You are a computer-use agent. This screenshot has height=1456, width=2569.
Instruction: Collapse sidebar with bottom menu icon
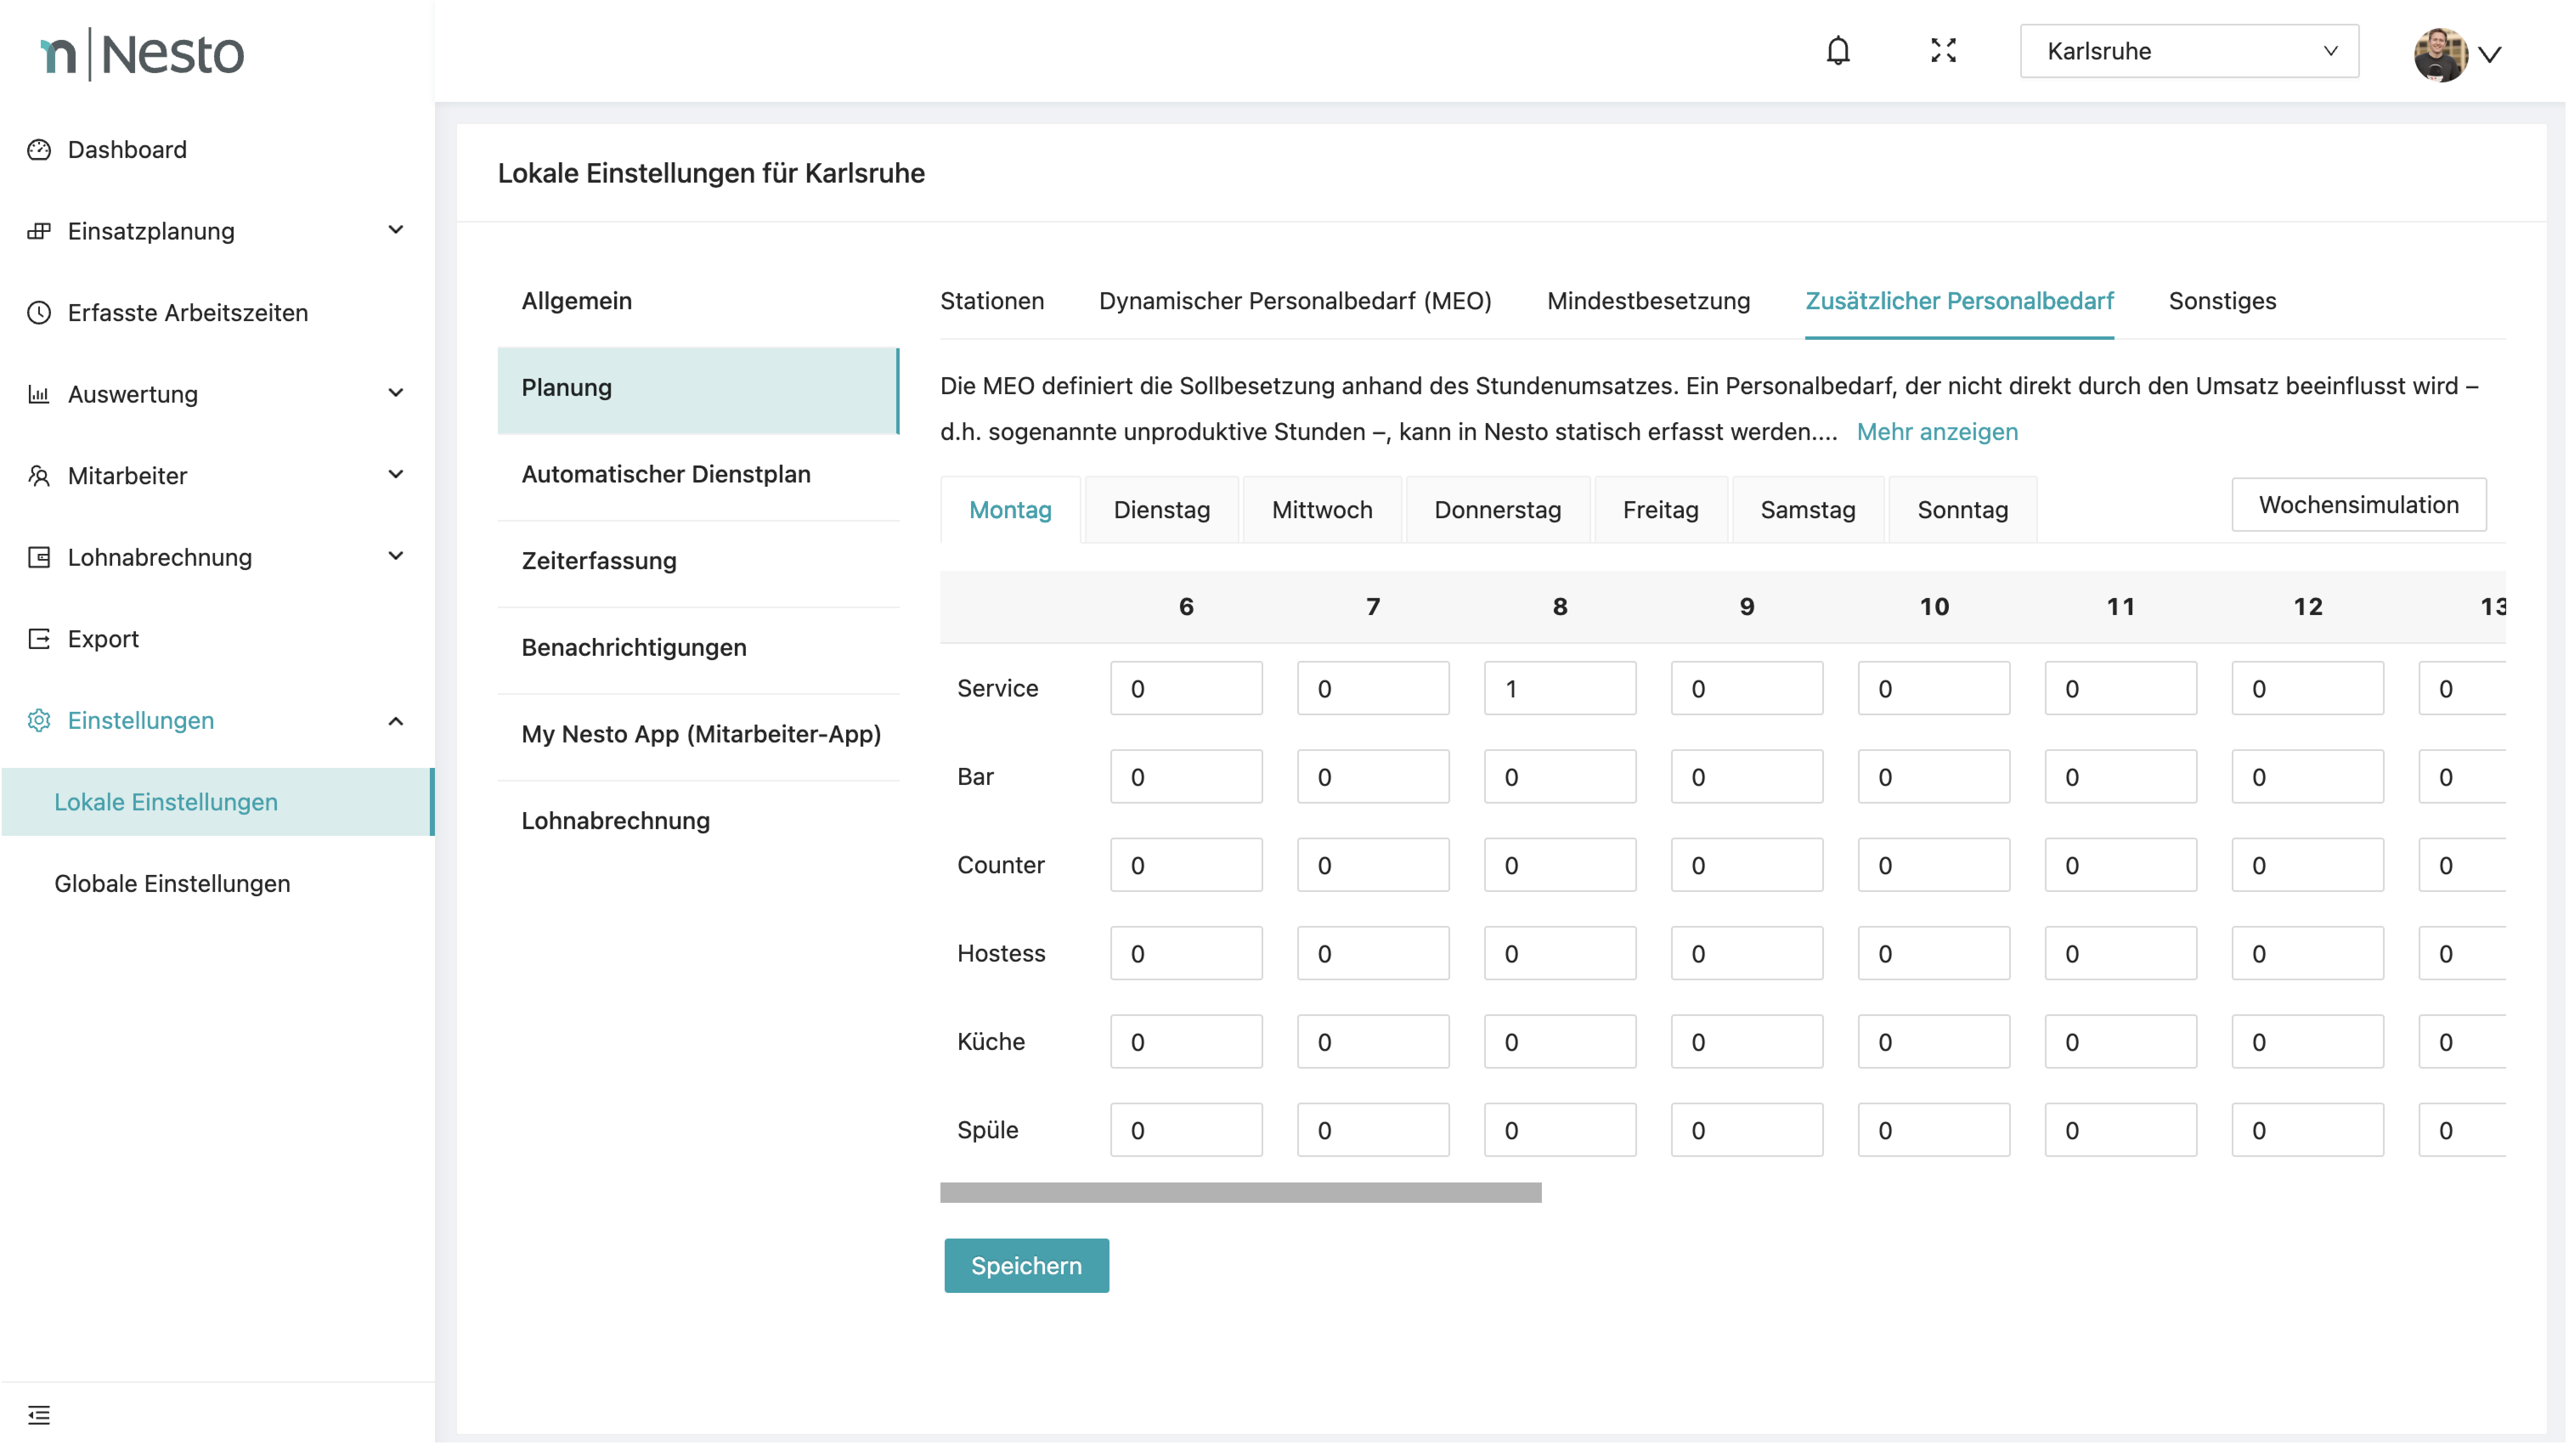pos(39,1414)
